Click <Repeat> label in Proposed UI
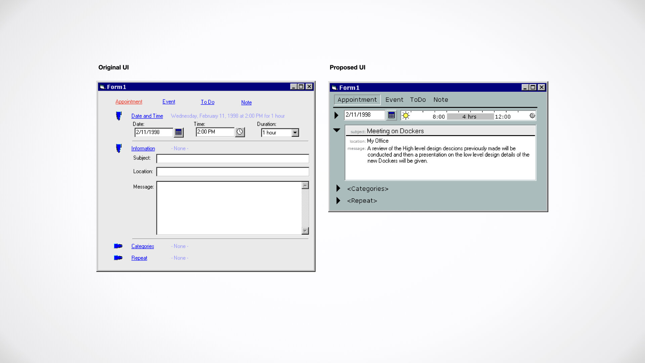Image resolution: width=645 pixels, height=363 pixels. point(362,201)
